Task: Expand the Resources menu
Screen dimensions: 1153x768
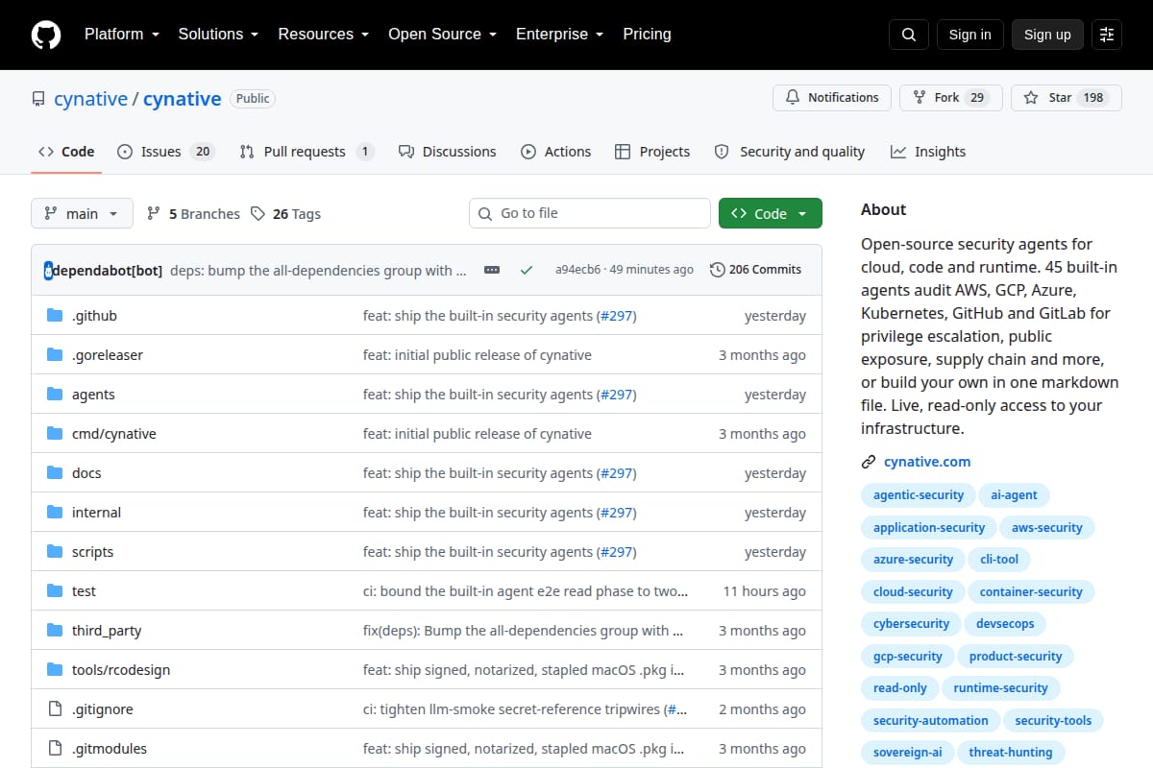Action: click(324, 35)
